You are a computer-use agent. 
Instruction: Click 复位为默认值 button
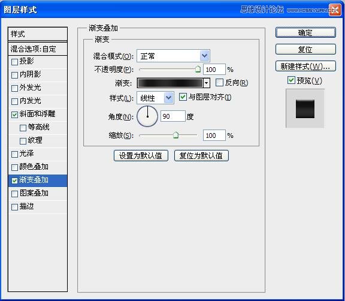[201, 156]
